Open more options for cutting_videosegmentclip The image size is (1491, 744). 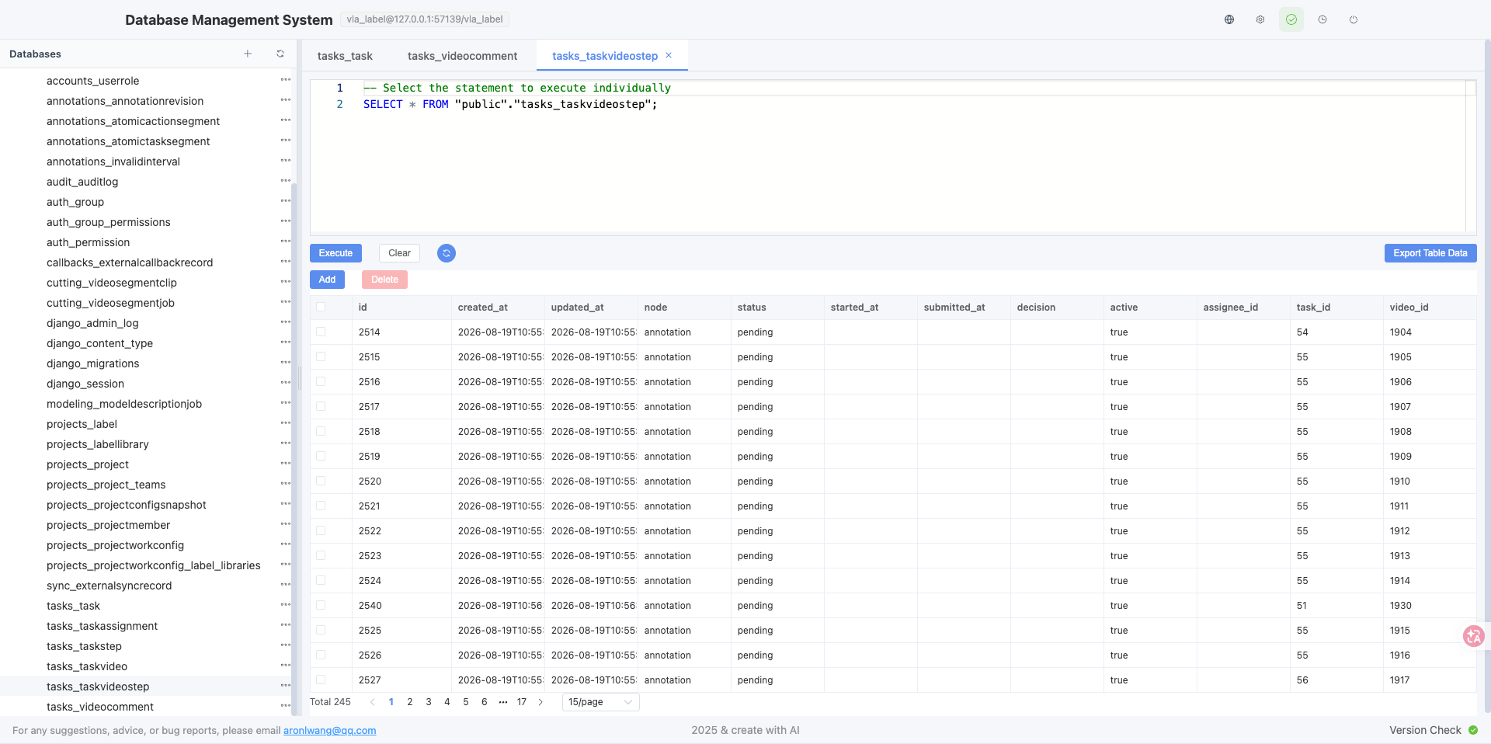pos(286,282)
